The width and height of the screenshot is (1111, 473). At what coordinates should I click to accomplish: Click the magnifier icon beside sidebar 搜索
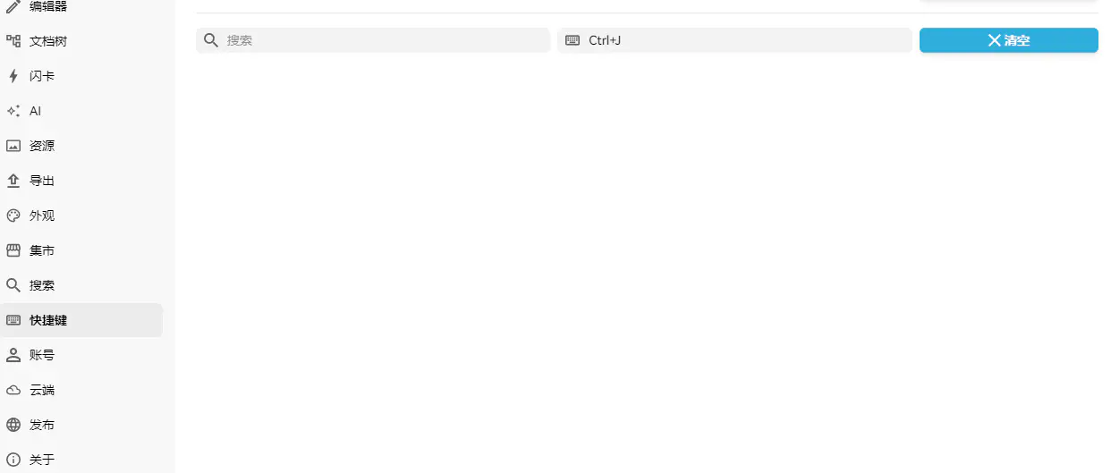(x=13, y=285)
